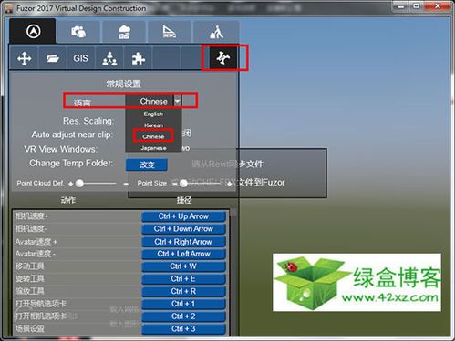Edit the Ctrl + Left Arrow shortcut
The height and width of the screenshot is (341, 455).
(183, 254)
